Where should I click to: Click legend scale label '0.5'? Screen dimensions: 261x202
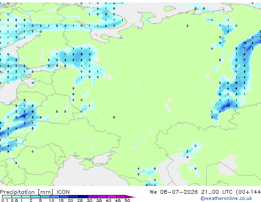[14, 200]
